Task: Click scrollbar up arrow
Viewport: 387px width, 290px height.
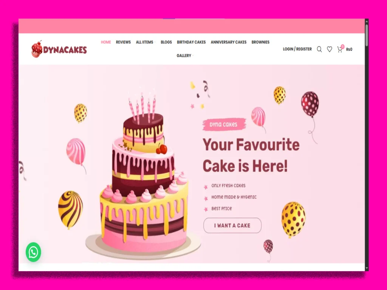Action: click(x=367, y=22)
